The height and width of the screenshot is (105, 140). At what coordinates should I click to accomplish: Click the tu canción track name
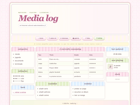[117, 66]
